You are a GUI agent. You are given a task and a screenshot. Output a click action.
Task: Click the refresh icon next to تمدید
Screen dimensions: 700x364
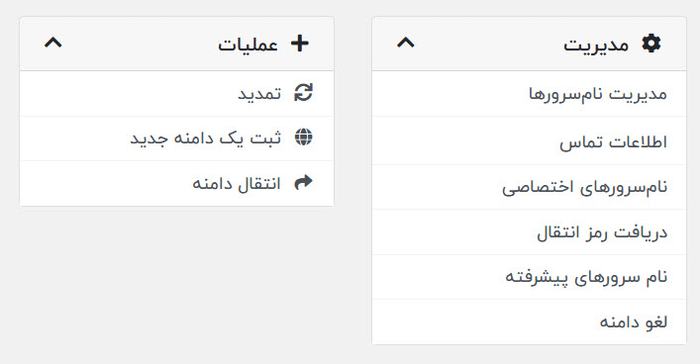click(304, 93)
